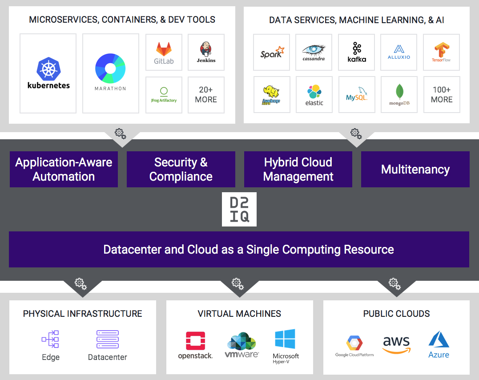Select the Kafka icon
The height and width of the screenshot is (380, 479).
click(357, 52)
